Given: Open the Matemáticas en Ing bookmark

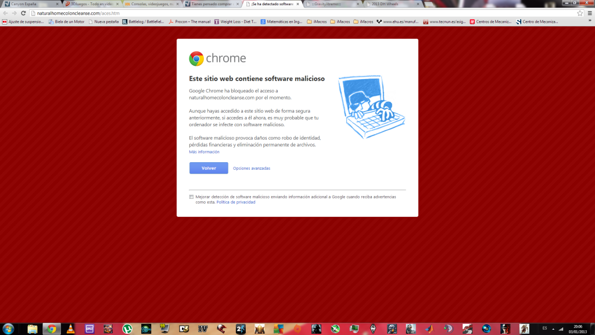Looking at the screenshot, I should [x=282, y=22].
